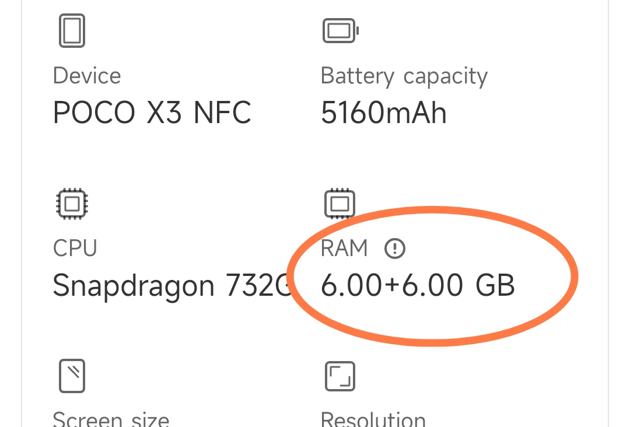Select the Screen size label
This screenshot has height=427, width=630.
(111, 419)
